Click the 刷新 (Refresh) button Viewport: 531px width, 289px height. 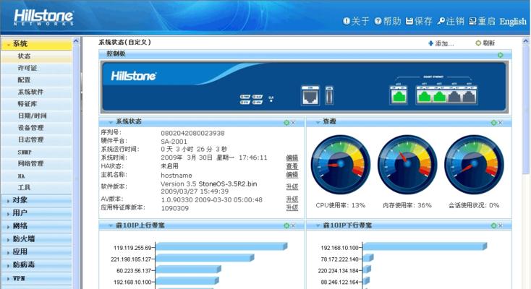pos(485,43)
